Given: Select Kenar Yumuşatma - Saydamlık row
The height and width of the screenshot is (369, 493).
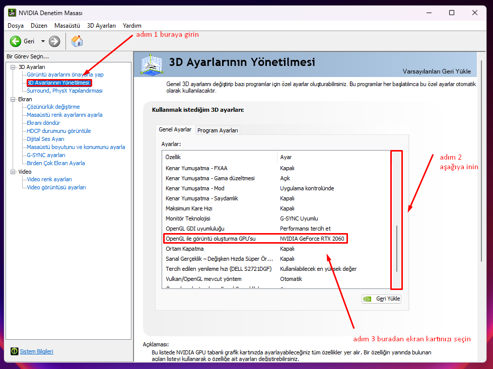Looking at the screenshot, I should point(276,198).
